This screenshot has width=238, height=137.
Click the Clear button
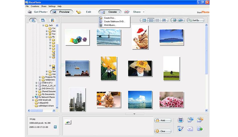(x=163, y=131)
